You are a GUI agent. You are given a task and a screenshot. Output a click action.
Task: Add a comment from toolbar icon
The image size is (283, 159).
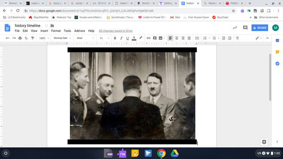[155, 38]
